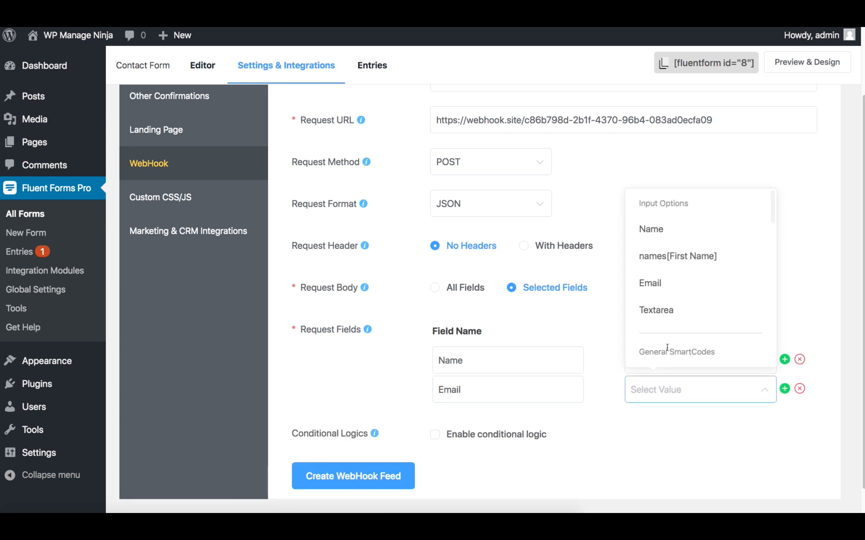
Task: Enable conditional logic checkbox
Action: click(x=435, y=434)
